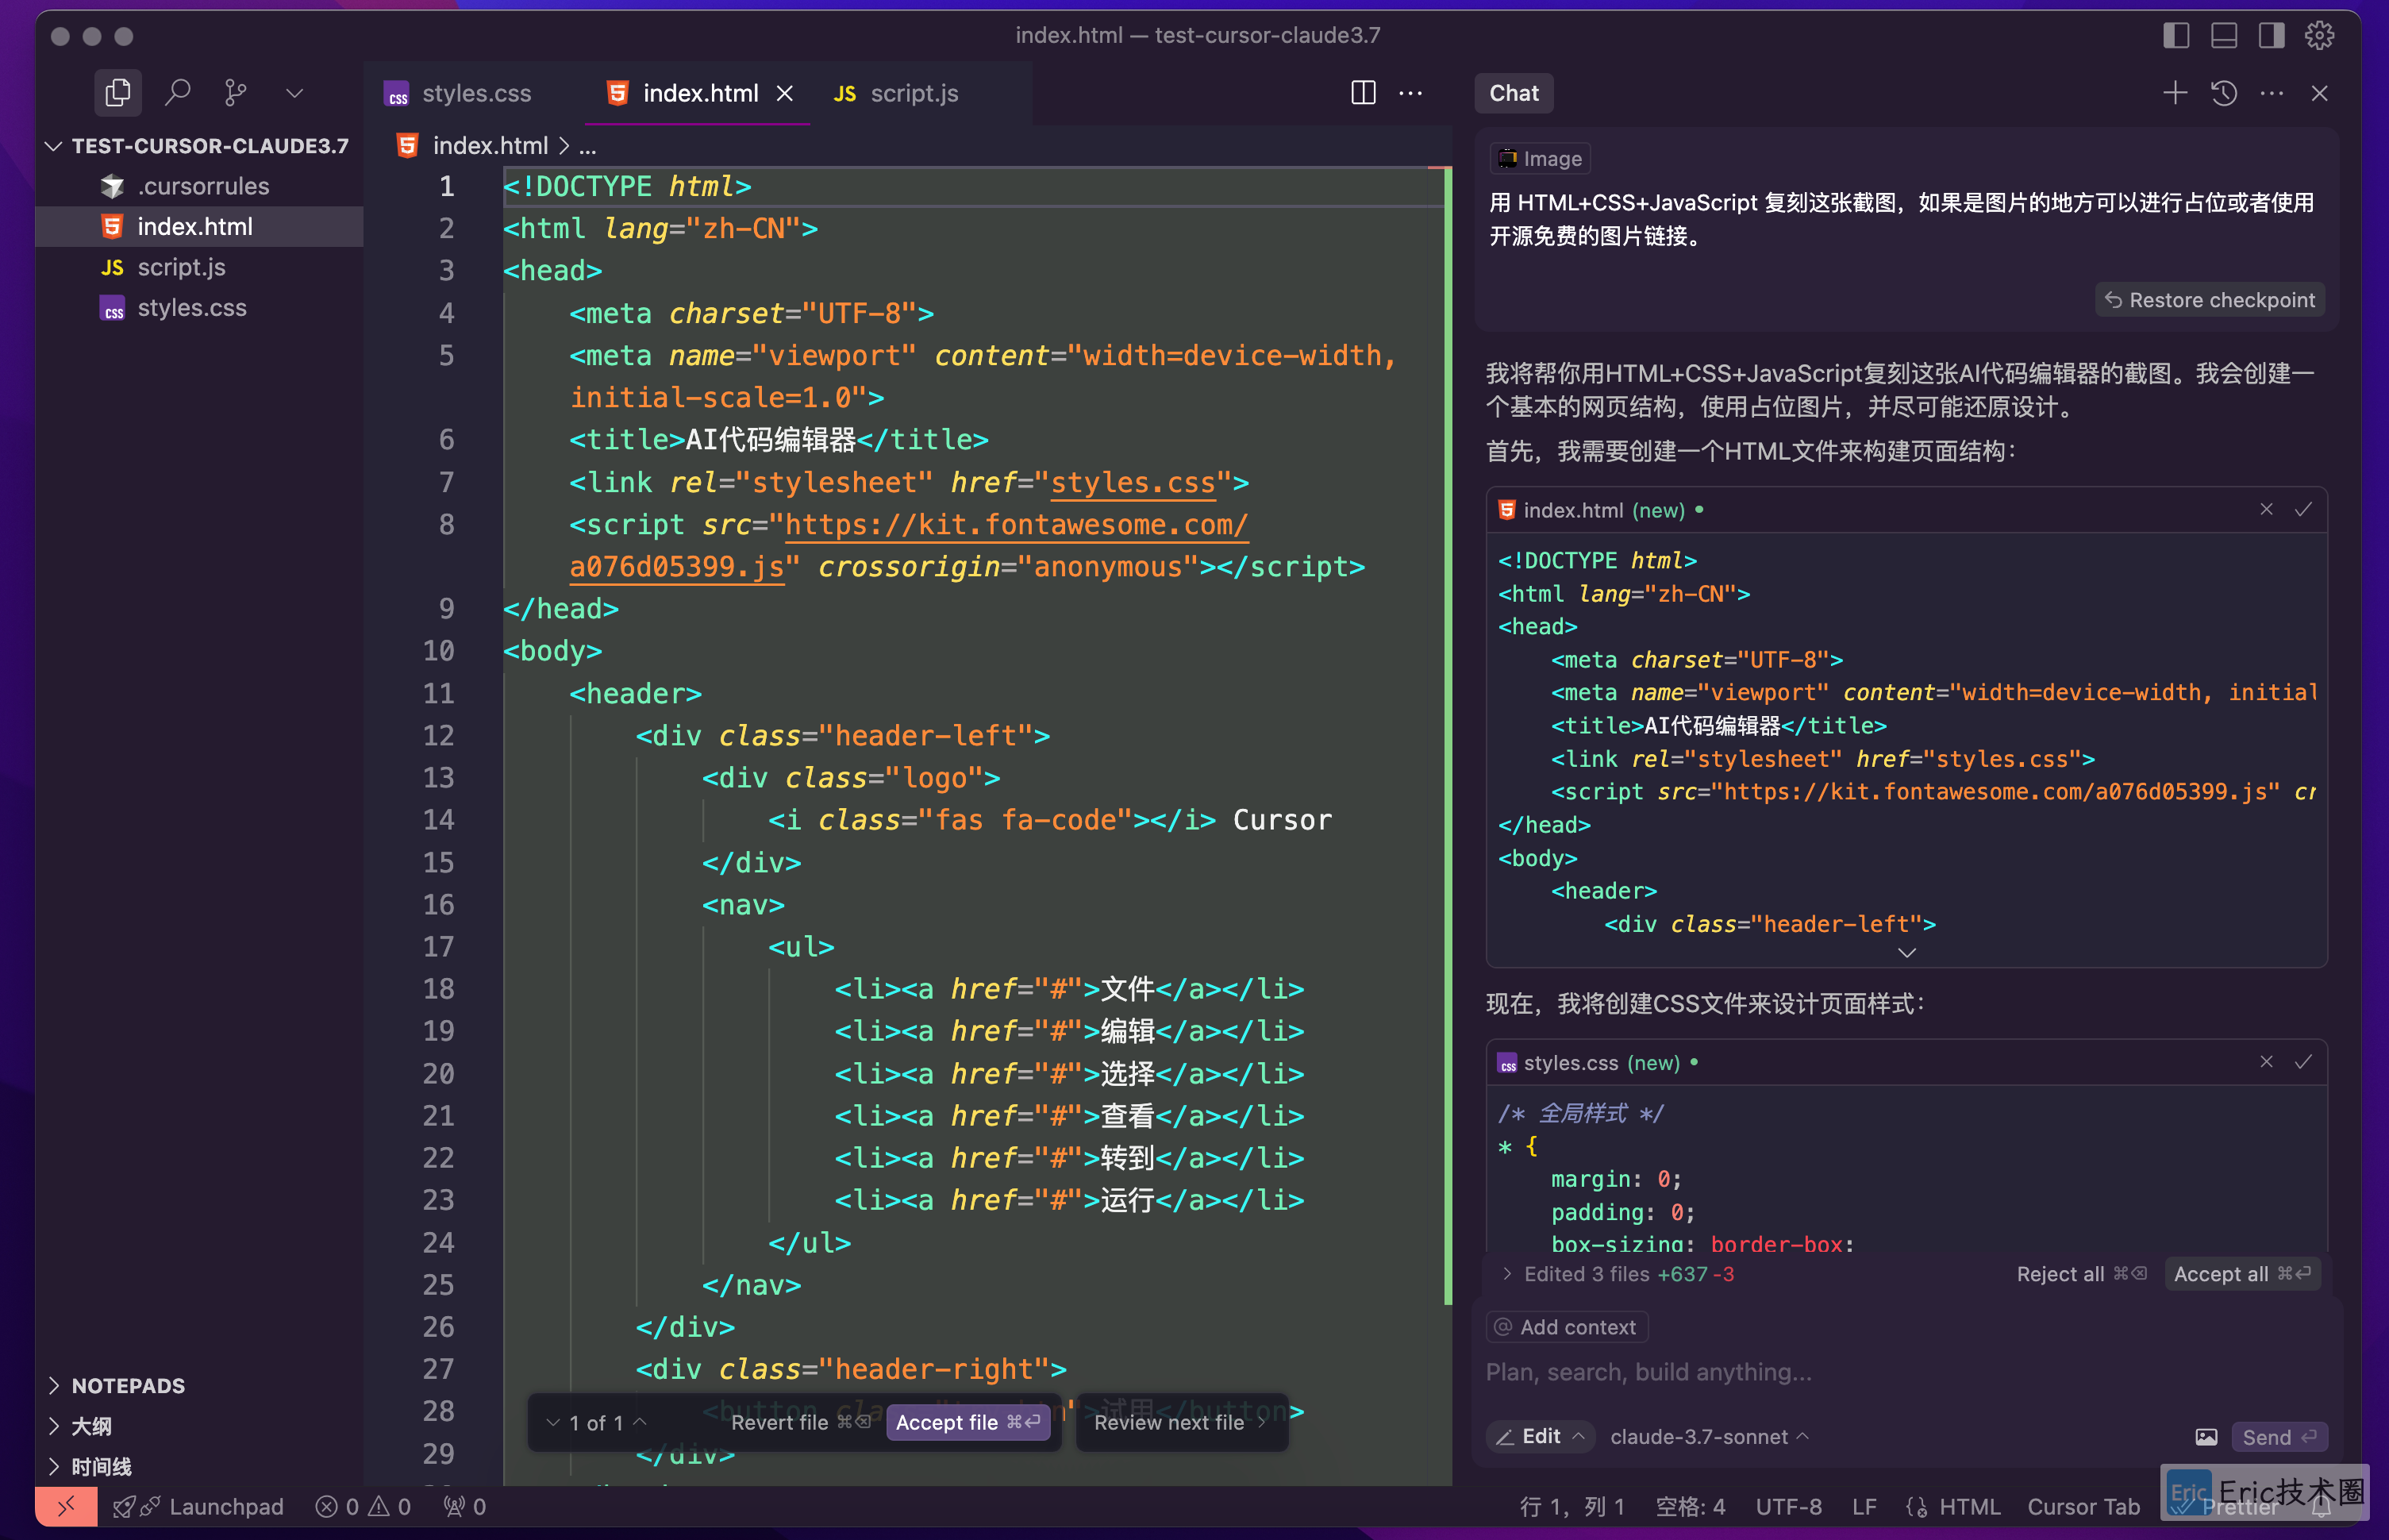2389x1540 pixels.
Task: Go to previous diff chevron
Action: (x=640, y=1422)
